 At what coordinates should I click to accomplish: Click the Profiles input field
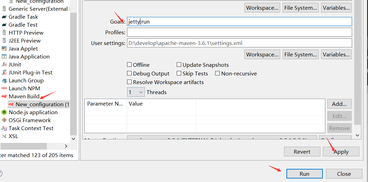(240, 32)
